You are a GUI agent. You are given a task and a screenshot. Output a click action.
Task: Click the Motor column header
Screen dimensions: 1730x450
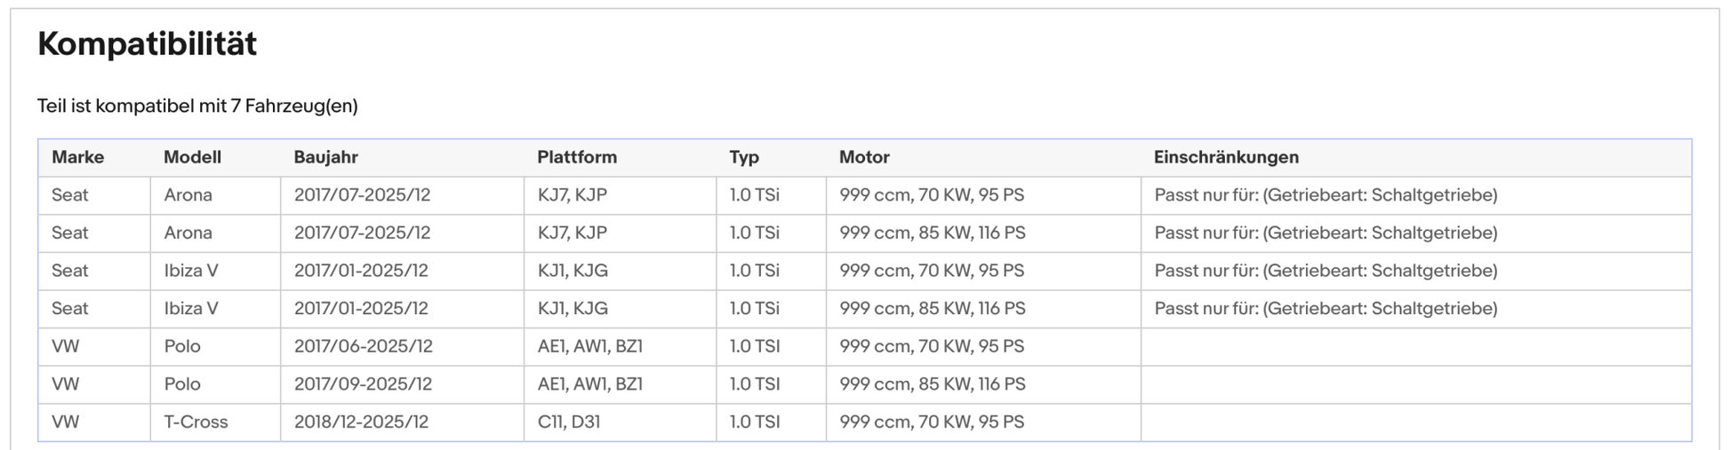(864, 157)
